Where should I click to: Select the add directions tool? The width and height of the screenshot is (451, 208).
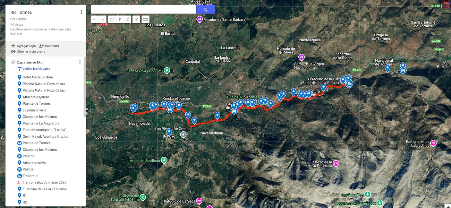pyautogui.click(x=136, y=19)
